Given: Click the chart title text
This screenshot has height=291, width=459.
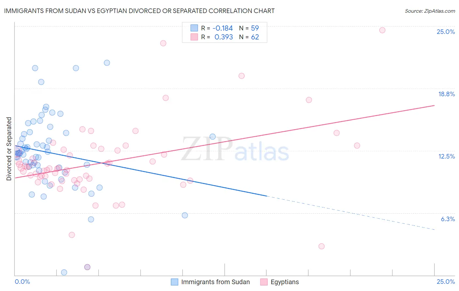Looking at the screenshot, I should click(x=139, y=11).
